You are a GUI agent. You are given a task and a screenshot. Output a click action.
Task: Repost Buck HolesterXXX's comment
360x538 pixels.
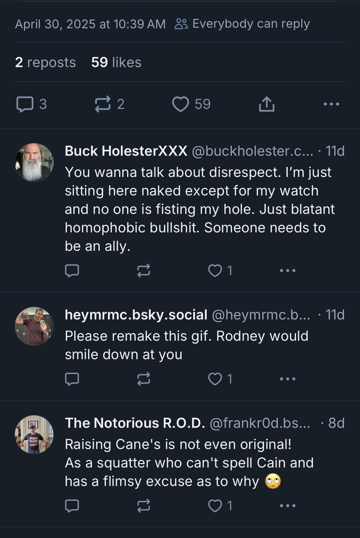point(143,270)
